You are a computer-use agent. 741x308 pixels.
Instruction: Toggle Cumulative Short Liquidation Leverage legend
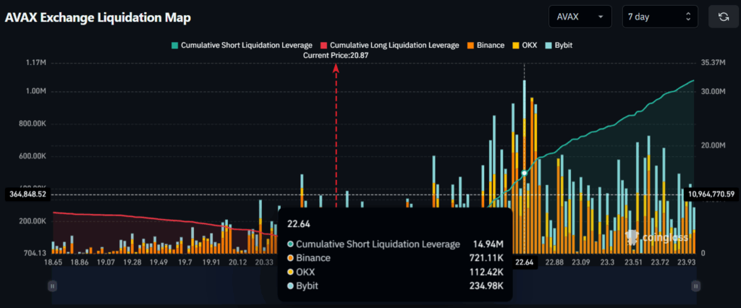pos(242,46)
